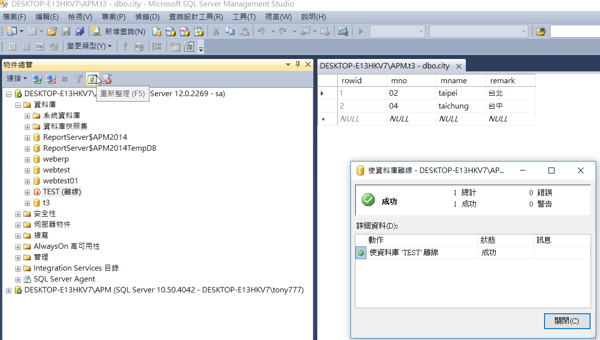This screenshot has width=600, height=340.
Task: Click the Redo arrow icon
Action: 283,31
